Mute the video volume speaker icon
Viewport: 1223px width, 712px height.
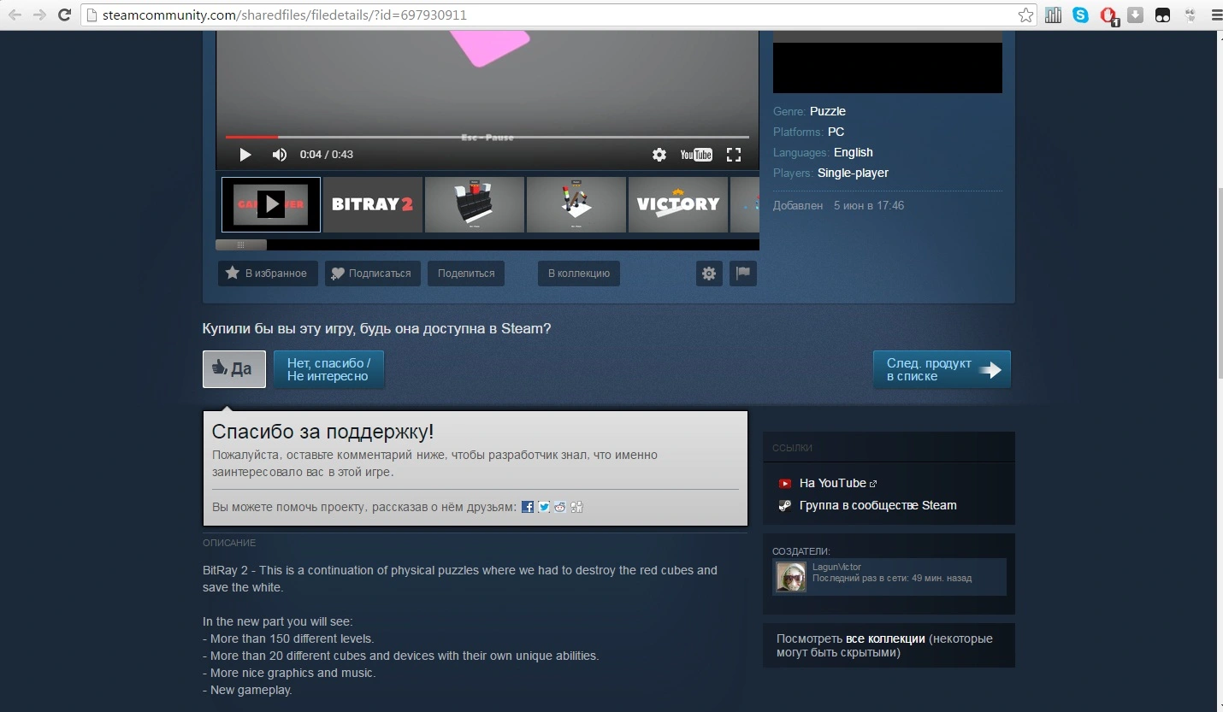[280, 155]
